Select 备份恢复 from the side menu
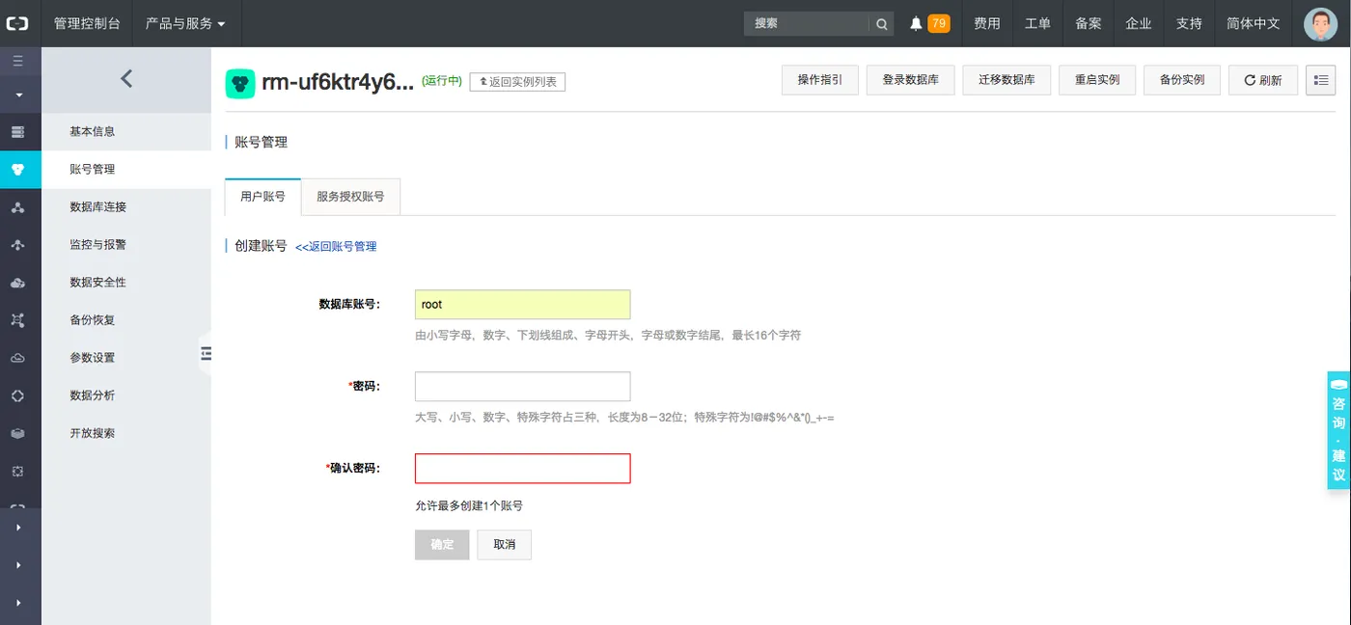Image resolution: width=1351 pixels, height=625 pixels. pos(93,320)
